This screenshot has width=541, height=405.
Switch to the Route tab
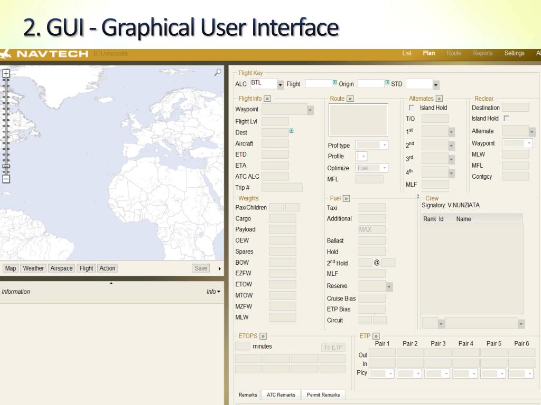click(x=454, y=53)
